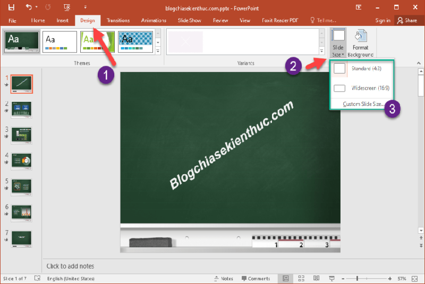This screenshot has height=284, width=425.
Task: Open the Slide Size dropdown
Action: pos(338,43)
